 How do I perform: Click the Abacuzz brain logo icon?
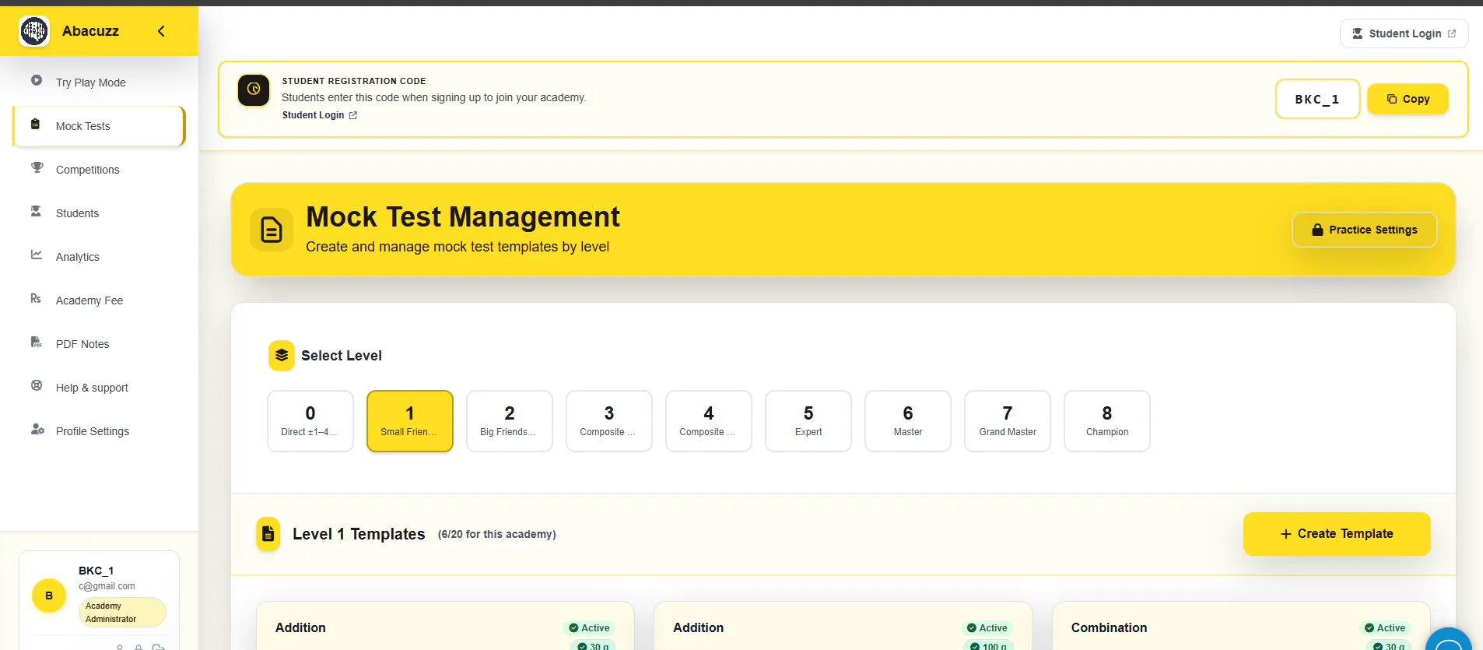(34, 31)
